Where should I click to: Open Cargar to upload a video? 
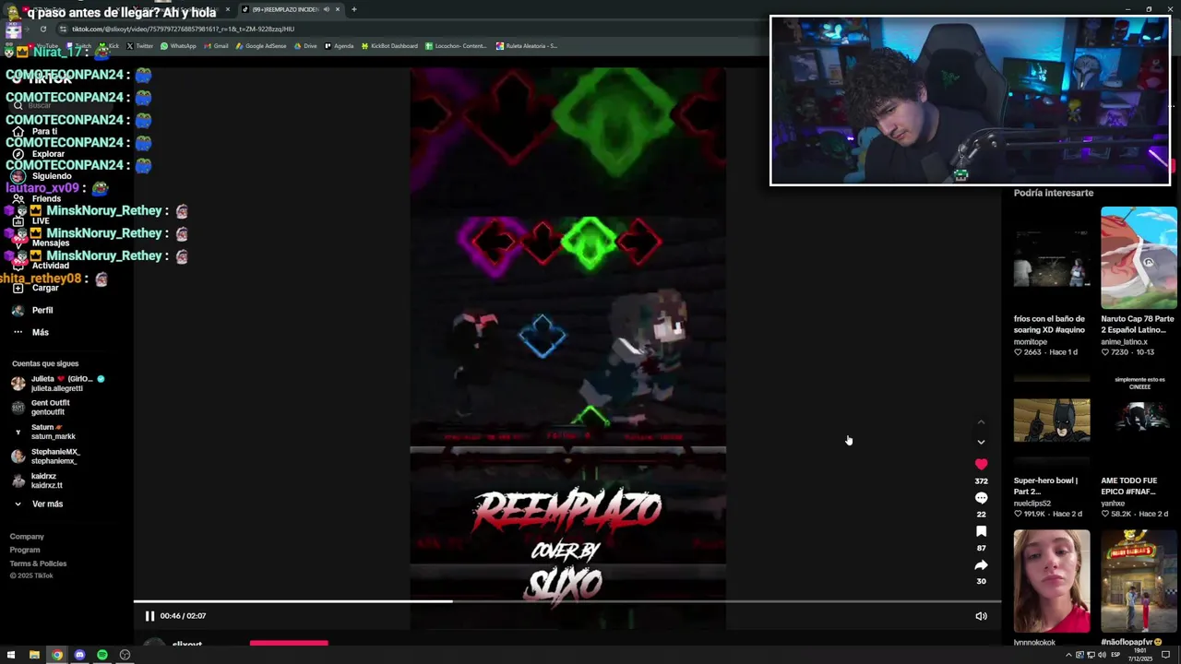pyautogui.click(x=36, y=288)
